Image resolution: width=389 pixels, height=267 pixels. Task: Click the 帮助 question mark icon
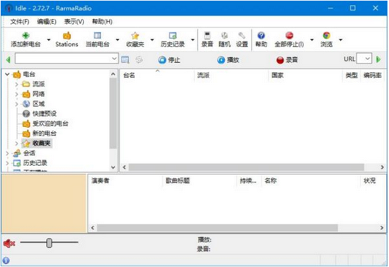tap(261, 35)
